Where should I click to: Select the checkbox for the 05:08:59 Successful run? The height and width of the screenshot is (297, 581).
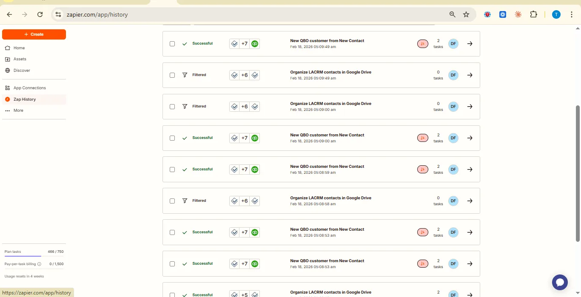click(x=172, y=170)
